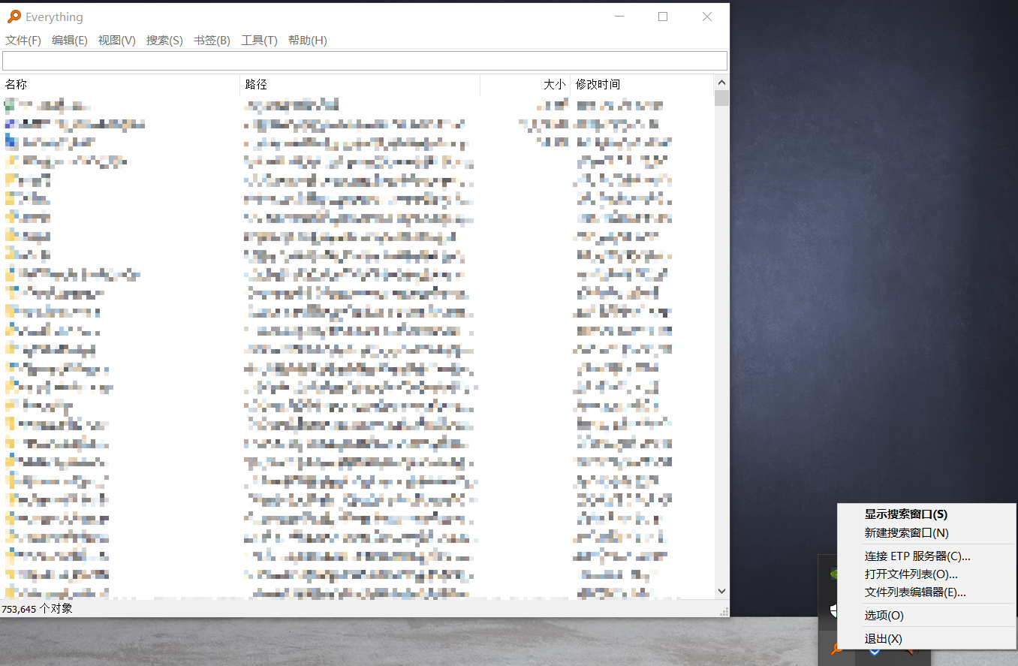Maximize the Everything window
The height and width of the screenshot is (666, 1018).
(x=663, y=17)
